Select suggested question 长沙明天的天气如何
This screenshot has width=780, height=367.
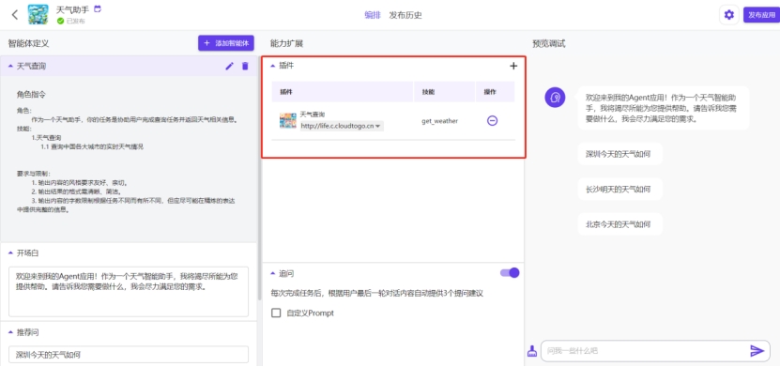(619, 190)
